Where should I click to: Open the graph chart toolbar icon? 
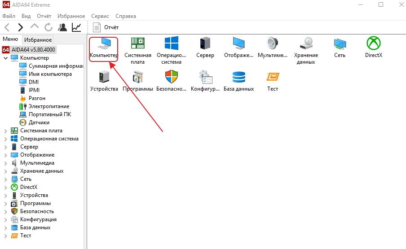point(76,27)
